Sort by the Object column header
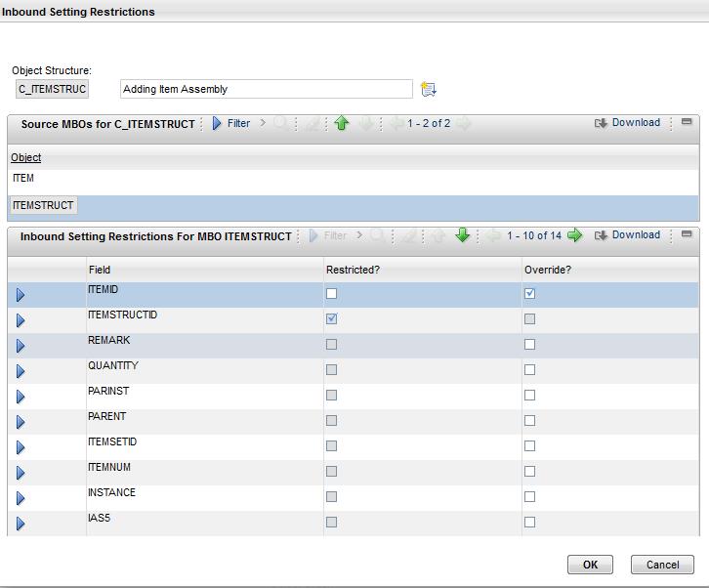The height and width of the screenshot is (588, 709). pyautogui.click(x=25, y=157)
